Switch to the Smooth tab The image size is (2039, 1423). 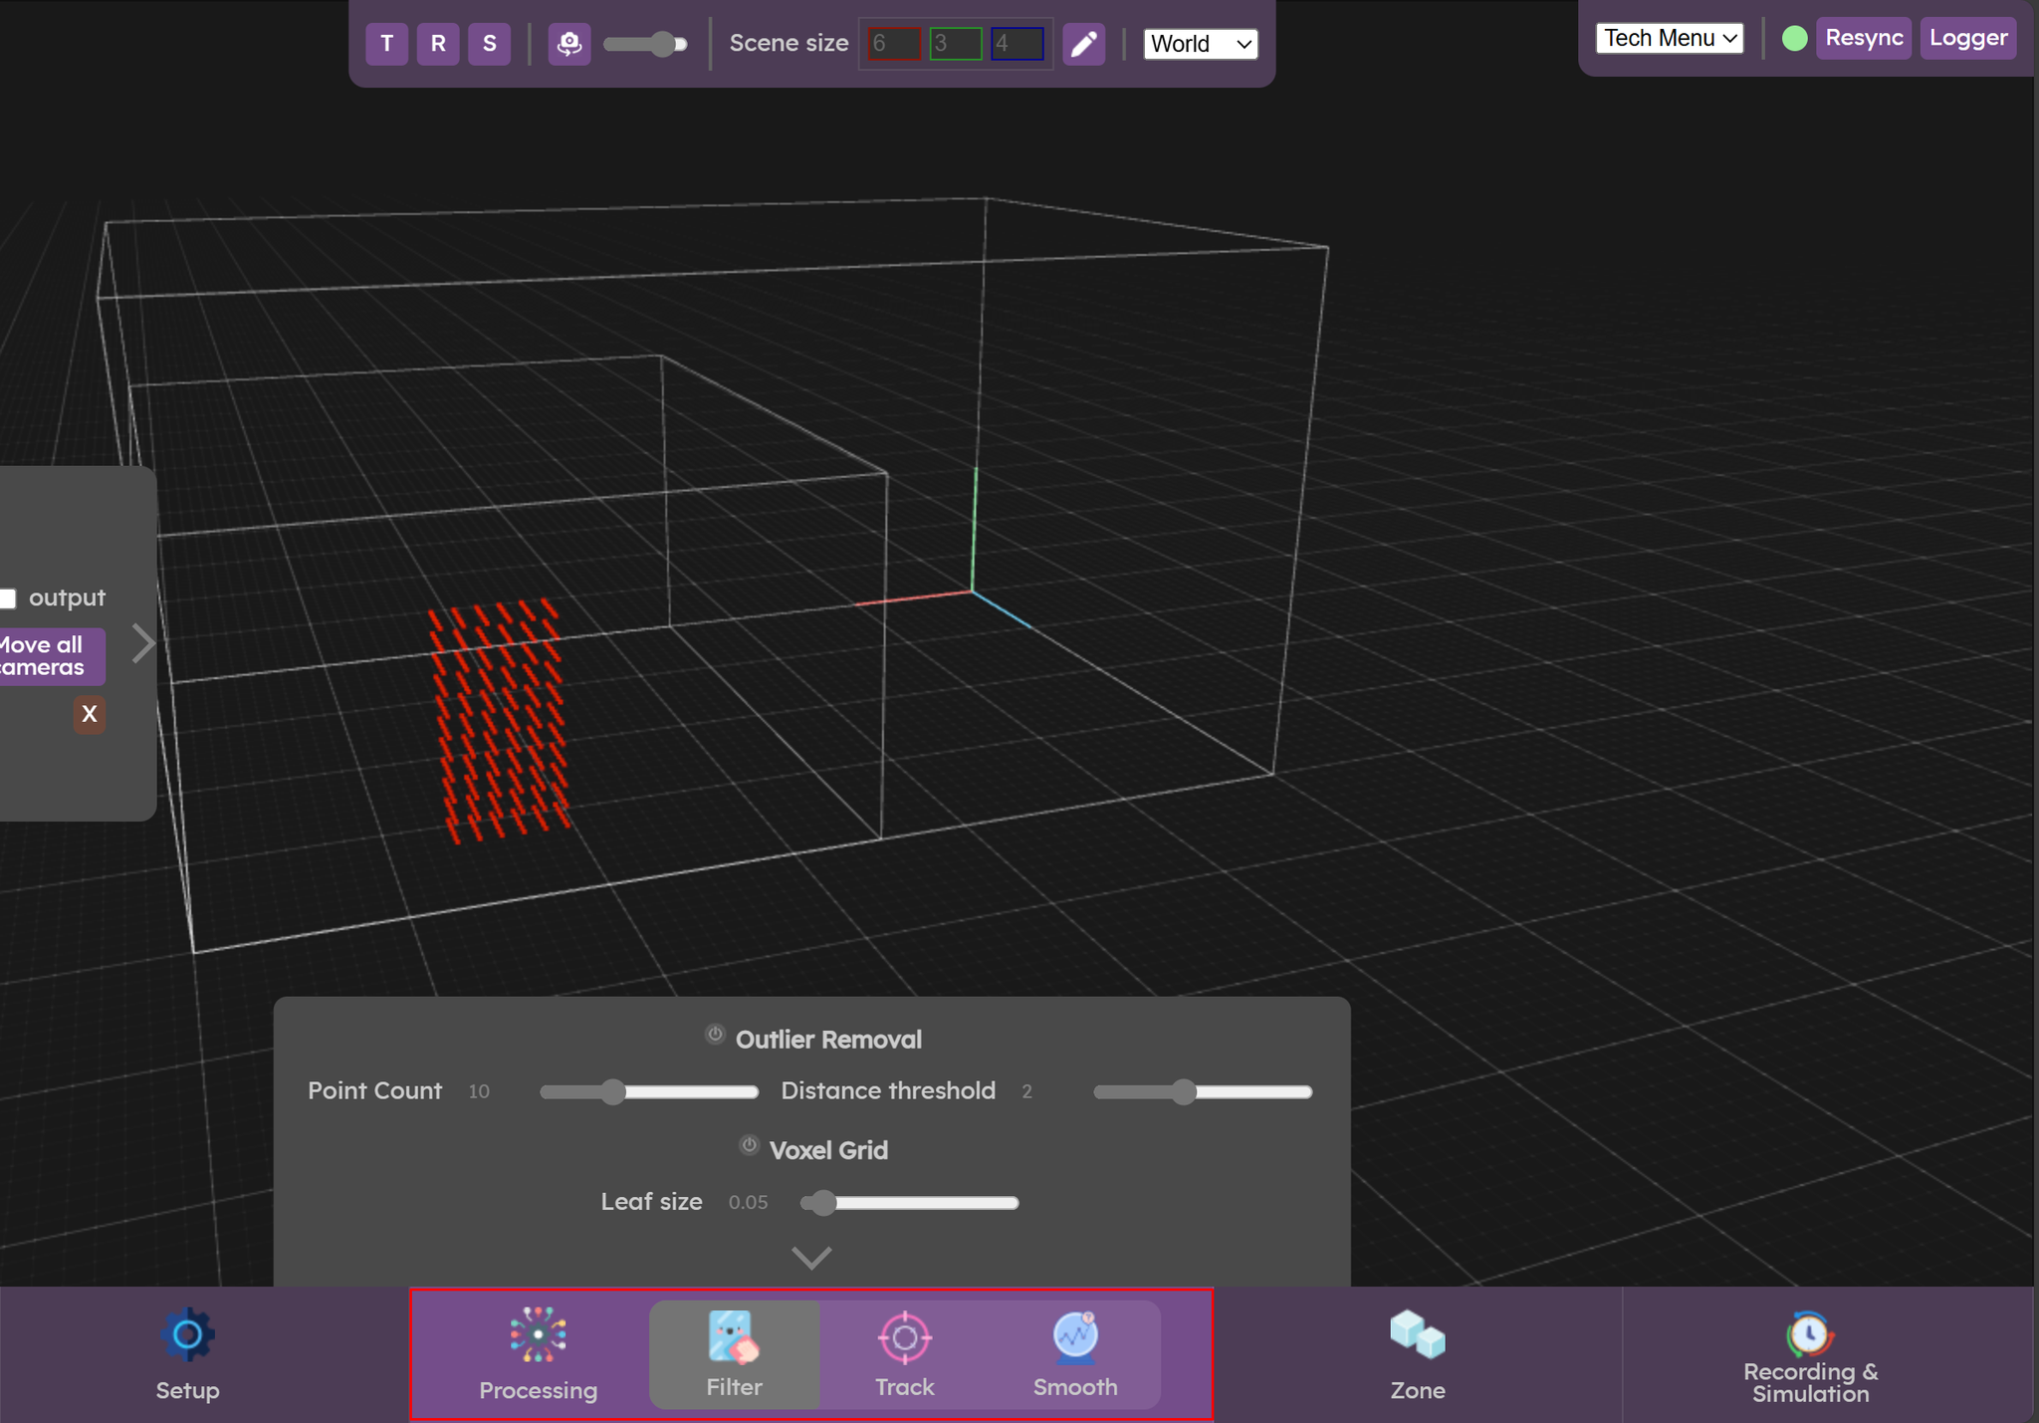coord(1074,1354)
